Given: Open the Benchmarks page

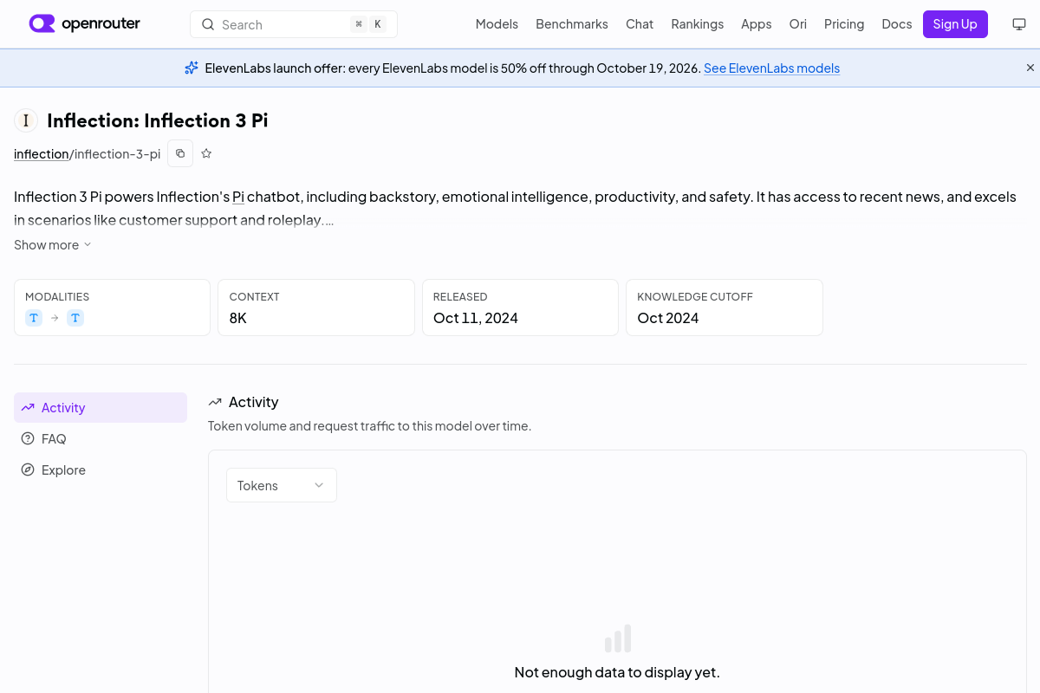Looking at the screenshot, I should pos(572,24).
